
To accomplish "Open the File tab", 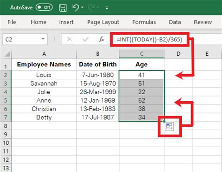I will [12, 22].
